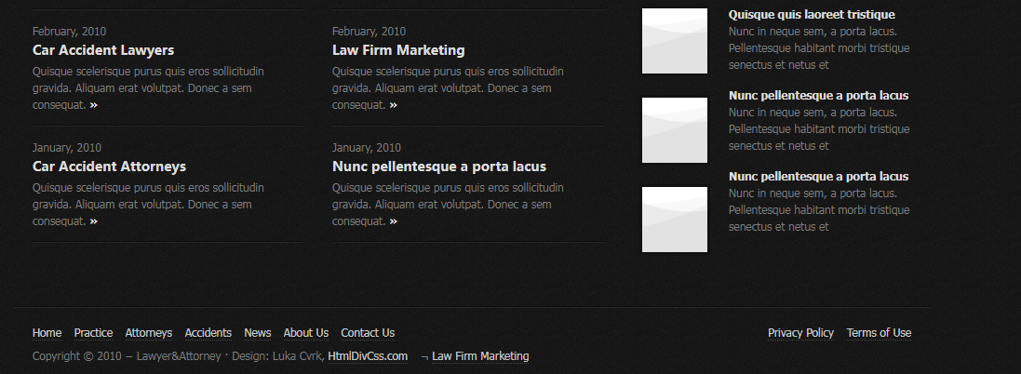1021x374 pixels.
Task: Open News from the footer menu
Action: (258, 333)
